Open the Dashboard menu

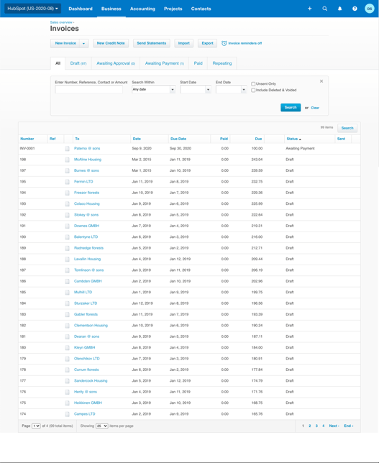click(81, 9)
